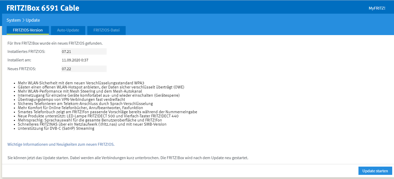Switch to the Auto-Update tab
Screen dimensions: 394x179
[x=68, y=30]
